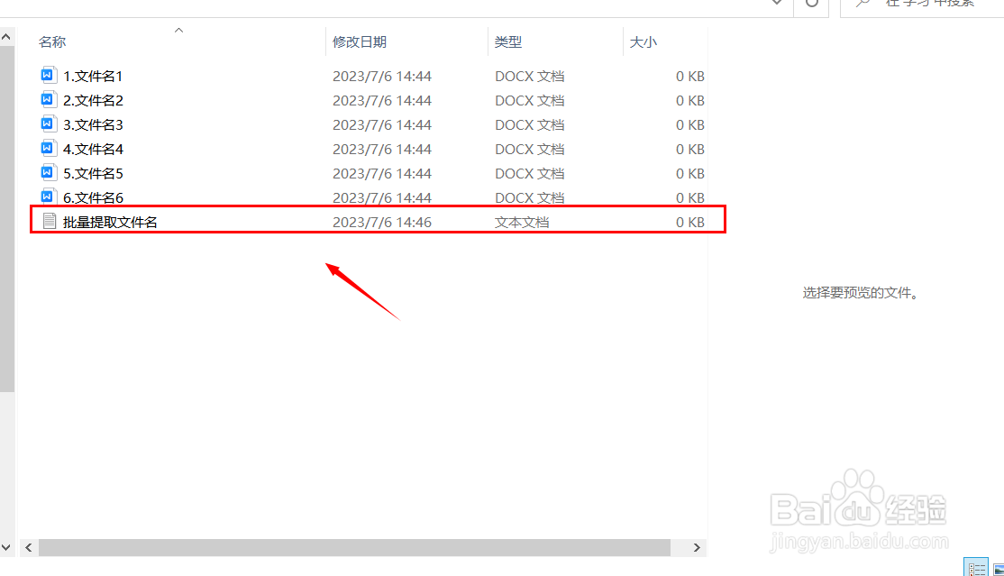1004x576 pixels.
Task: Click 文本文档 type cell
Action: point(522,223)
